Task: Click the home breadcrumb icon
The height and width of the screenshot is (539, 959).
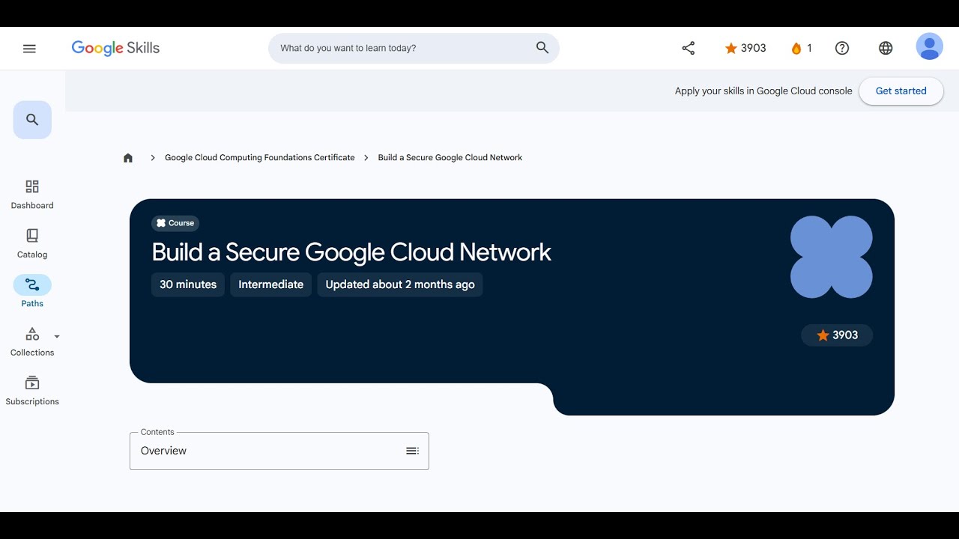Action: 128,158
